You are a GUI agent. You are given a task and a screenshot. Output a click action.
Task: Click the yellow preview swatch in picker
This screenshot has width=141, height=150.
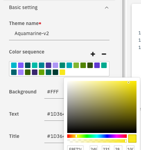coord(132,139)
